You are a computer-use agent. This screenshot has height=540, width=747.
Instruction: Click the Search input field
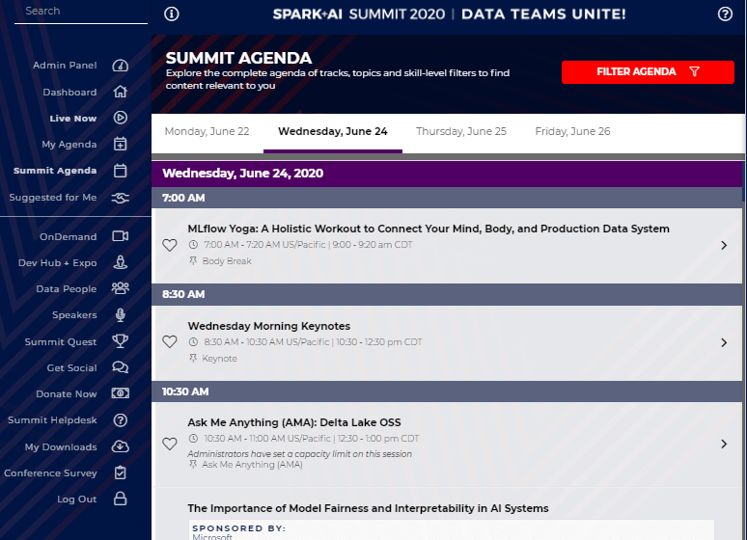pyautogui.click(x=81, y=12)
